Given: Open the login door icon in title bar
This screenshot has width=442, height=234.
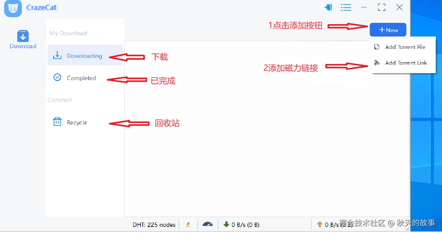Looking at the screenshot, I should (328, 7).
